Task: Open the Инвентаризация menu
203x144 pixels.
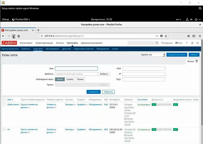Action: [x=44, y=43]
